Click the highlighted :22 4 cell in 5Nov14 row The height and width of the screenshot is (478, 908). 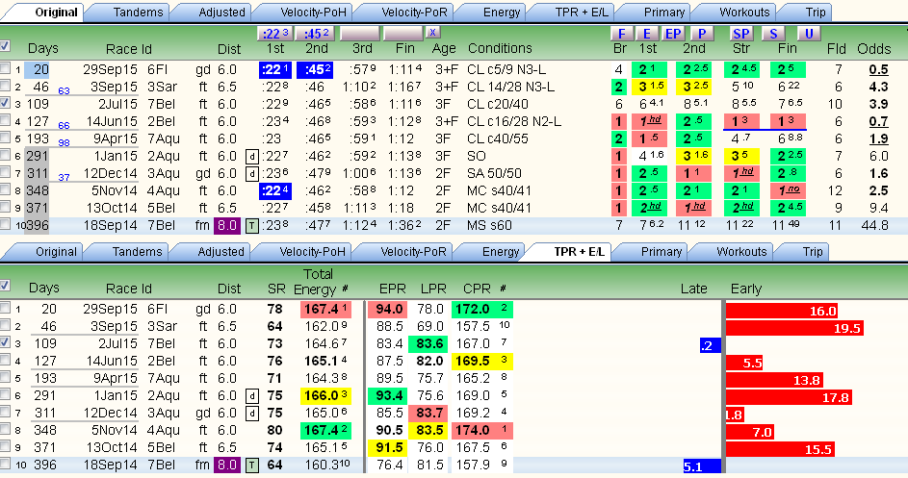pos(275,191)
